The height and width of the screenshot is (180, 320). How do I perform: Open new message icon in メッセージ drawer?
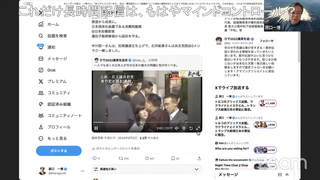pyautogui.click(x=280, y=175)
